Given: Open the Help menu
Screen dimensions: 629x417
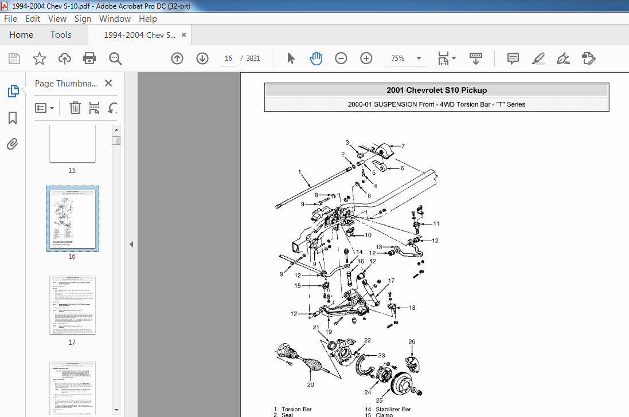Looking at the screenshot, I should (x=147, y=19).
